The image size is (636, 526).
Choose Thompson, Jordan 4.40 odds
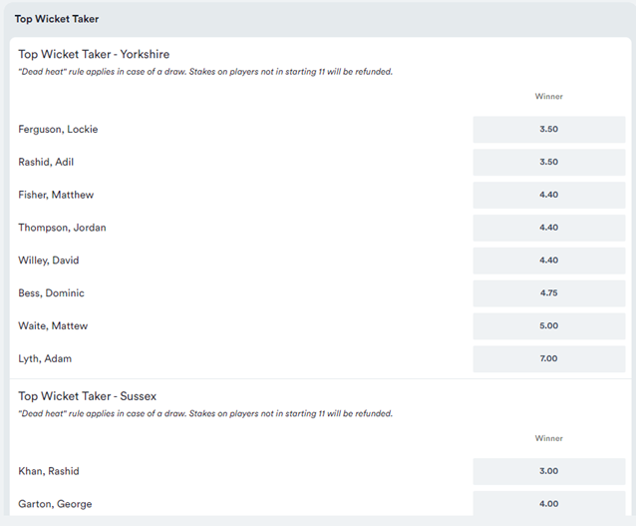pyautogui.click(x=549, y=228)
